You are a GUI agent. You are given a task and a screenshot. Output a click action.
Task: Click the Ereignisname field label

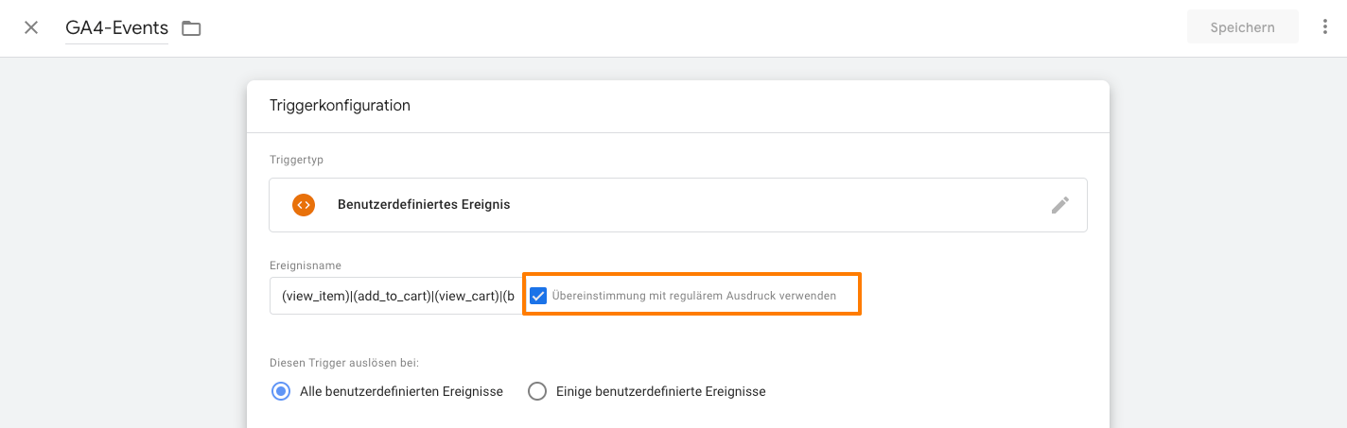tap(306, 266)
